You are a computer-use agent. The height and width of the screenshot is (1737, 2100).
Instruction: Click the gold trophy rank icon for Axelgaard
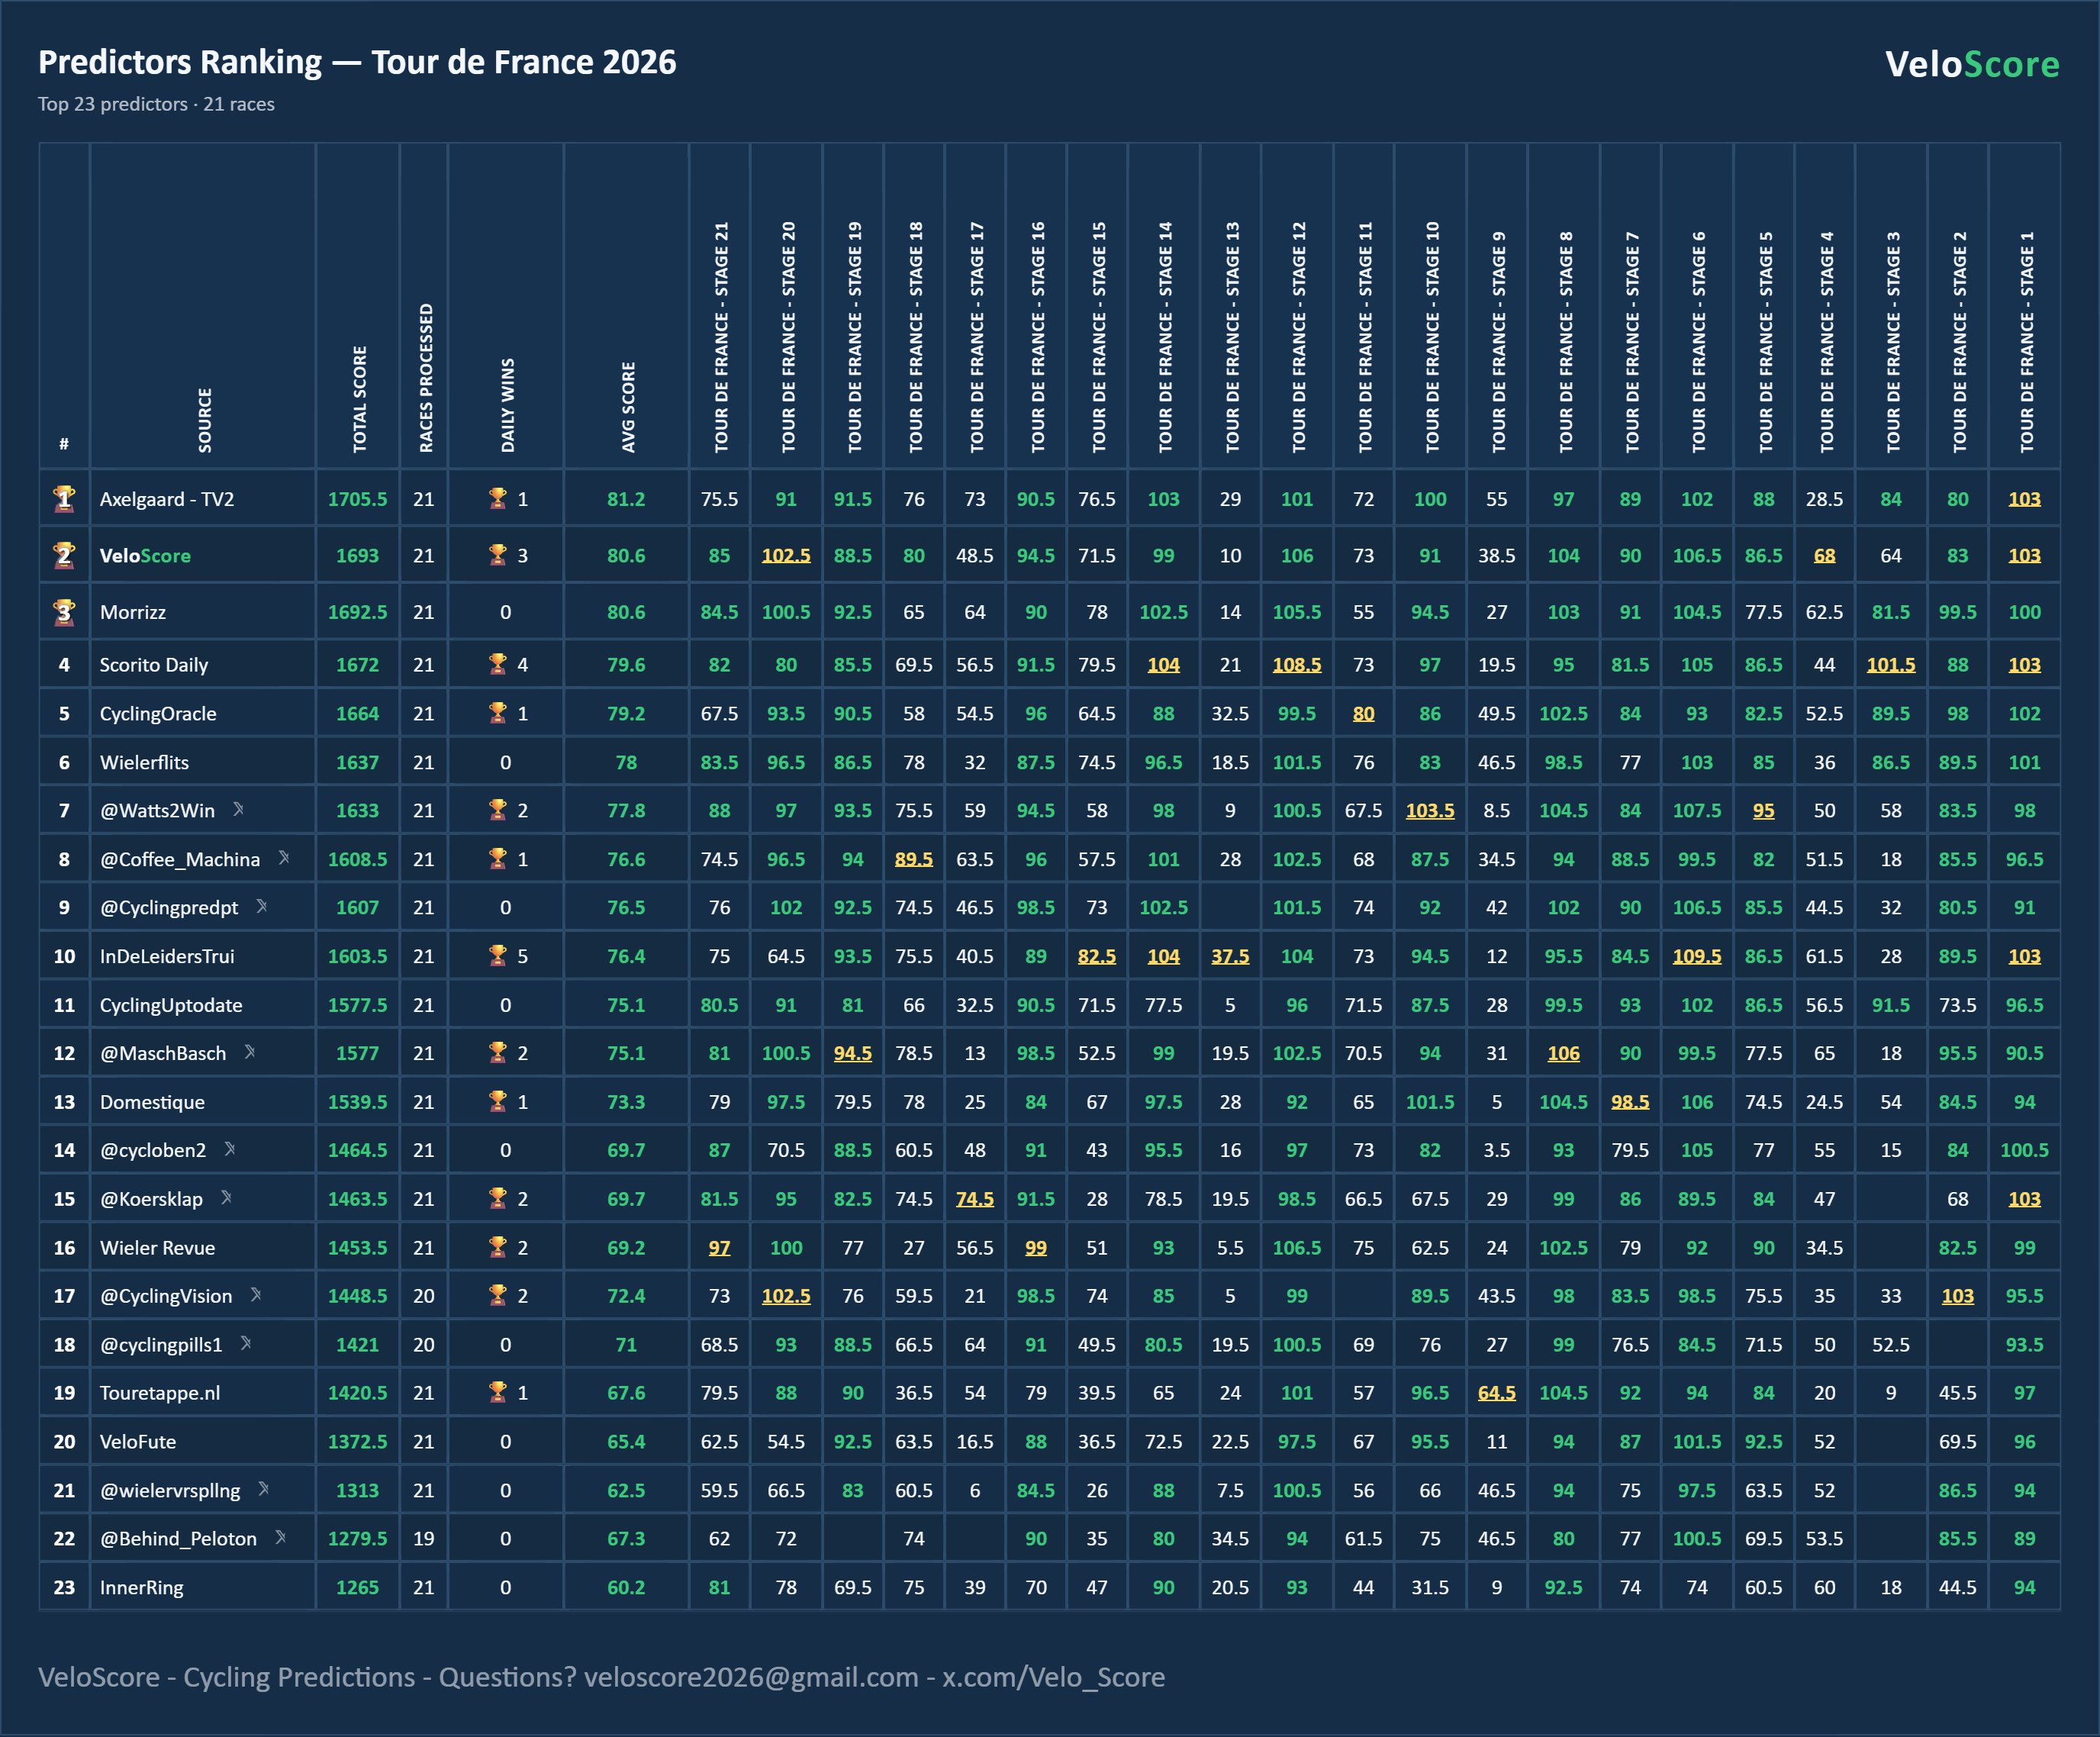tap(64, 498)
